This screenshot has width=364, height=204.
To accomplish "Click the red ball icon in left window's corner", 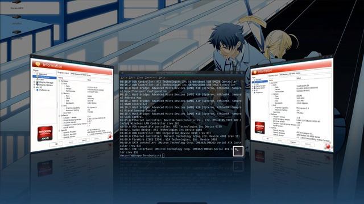I will click(110, 136).
